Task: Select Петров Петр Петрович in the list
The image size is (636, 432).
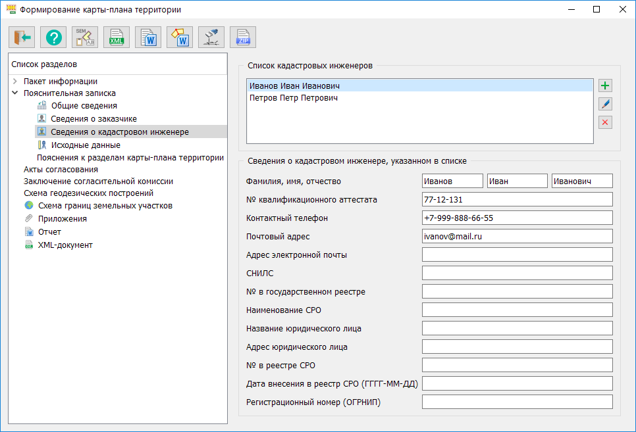Action: (293, 98)
